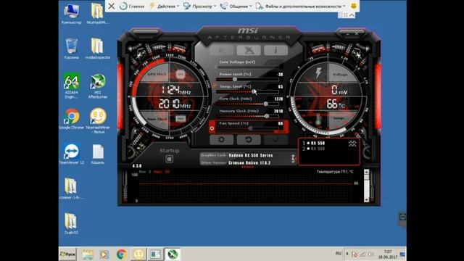Collapse the TeamViewer toolbar with chevron
Screen dimensions: 464x261
pyautogui.click(x=352, y=14)
